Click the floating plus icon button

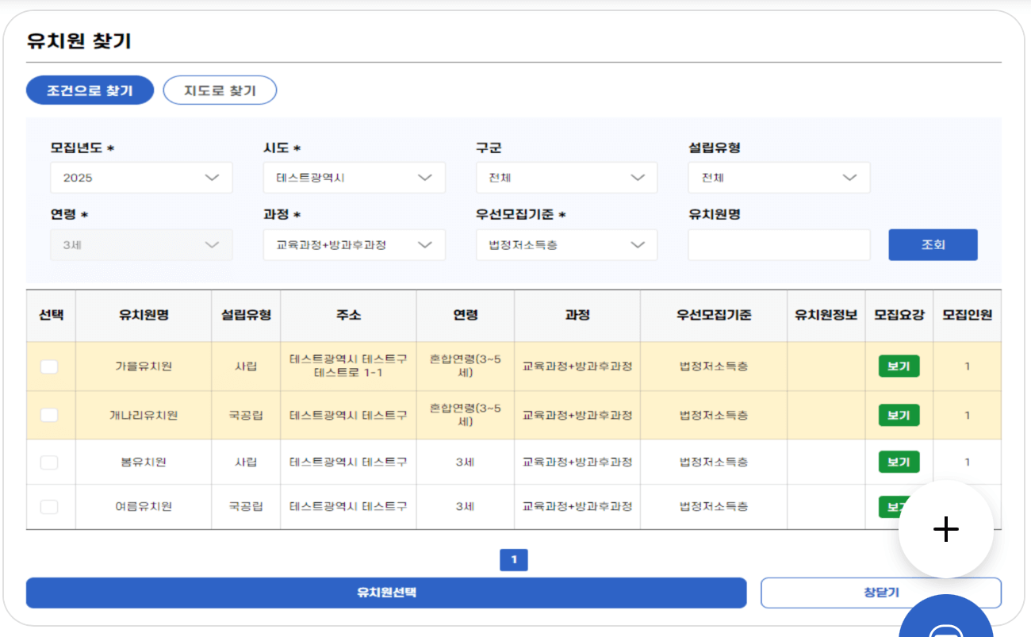pyautogui.click(x=945, y=528)
